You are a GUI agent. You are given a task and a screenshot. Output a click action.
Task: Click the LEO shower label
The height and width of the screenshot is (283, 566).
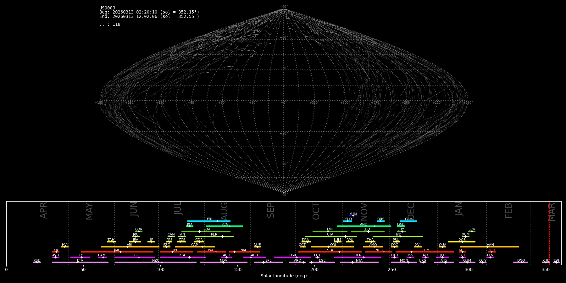coord(367,230)
